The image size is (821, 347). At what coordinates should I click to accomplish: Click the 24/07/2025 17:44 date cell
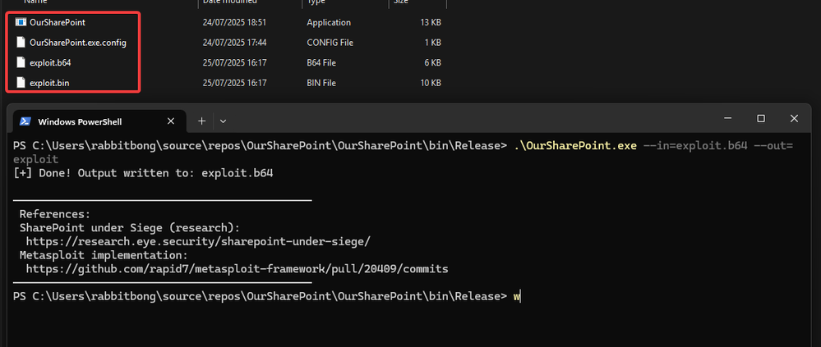[x=234, y=43]
